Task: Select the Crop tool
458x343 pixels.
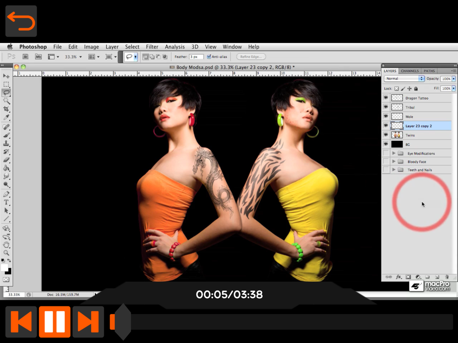Action: click(6, 109)
